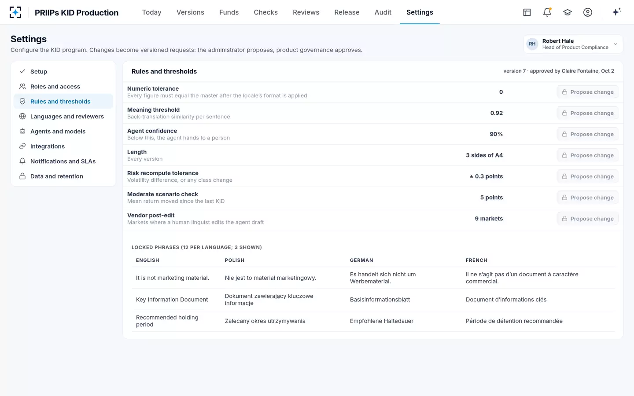Open the user account circle icon

[588, 12]
